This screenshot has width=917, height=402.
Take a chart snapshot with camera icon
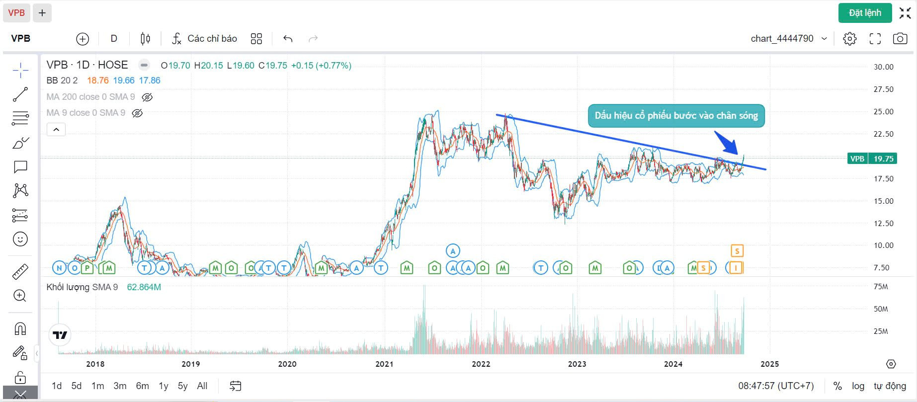(x=900, y=39)
